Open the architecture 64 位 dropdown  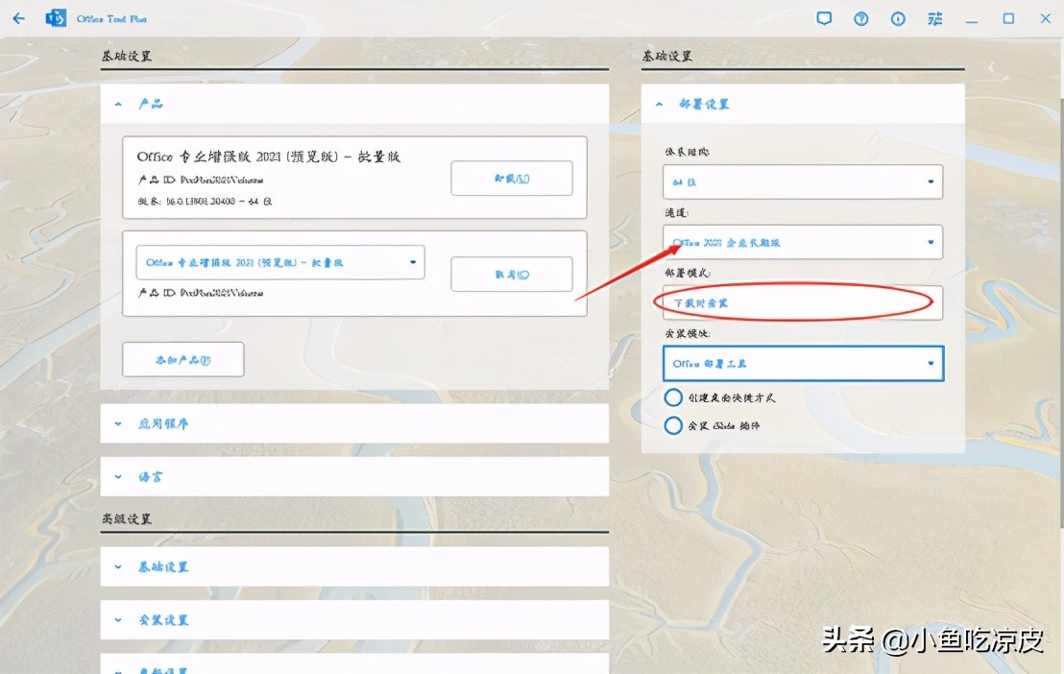(x=803, y=181)
